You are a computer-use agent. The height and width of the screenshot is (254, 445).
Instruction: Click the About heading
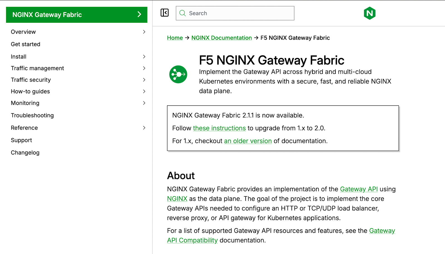point(181,176)
